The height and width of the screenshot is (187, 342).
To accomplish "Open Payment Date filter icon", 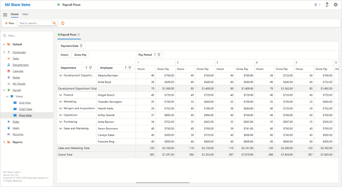I will pos(81,46).
